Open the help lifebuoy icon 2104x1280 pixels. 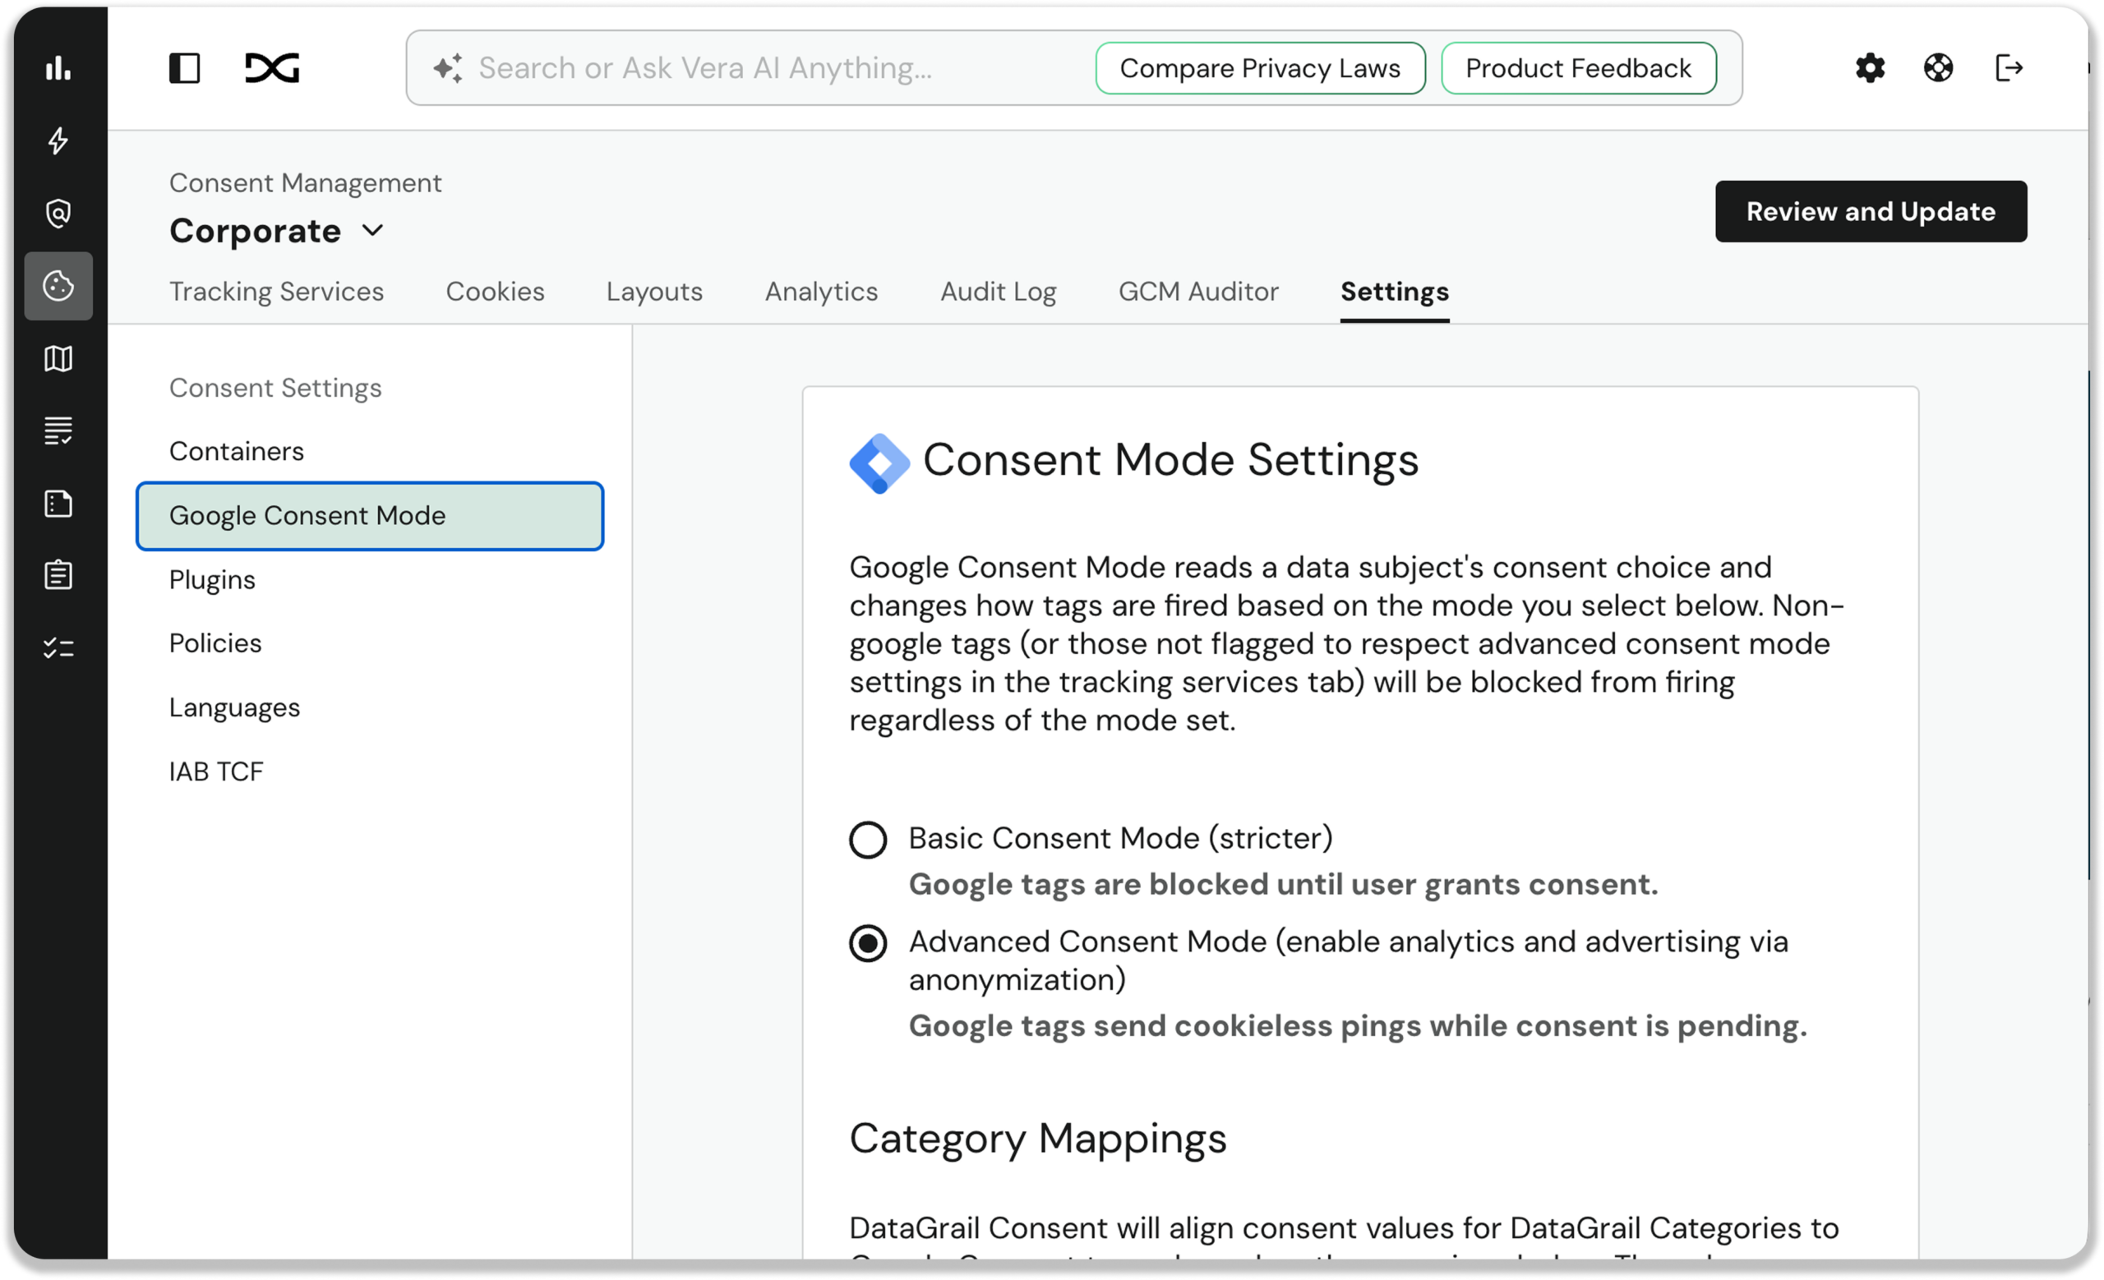pyautogui.click(x=1938, y=67)
